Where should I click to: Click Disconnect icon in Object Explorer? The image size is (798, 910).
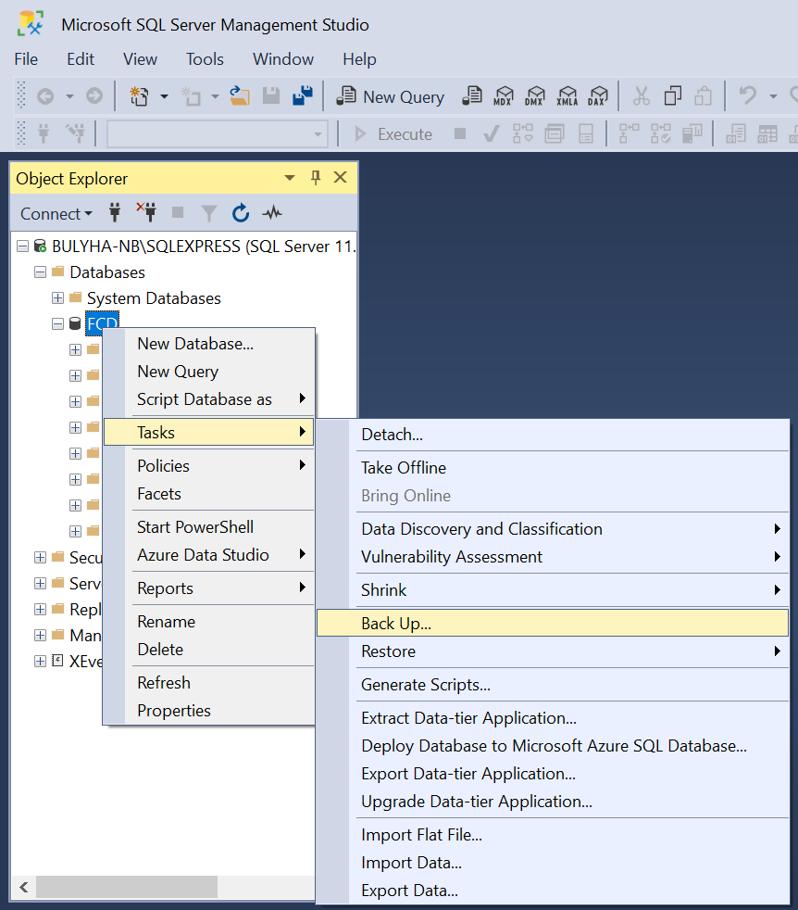point(146,213)
